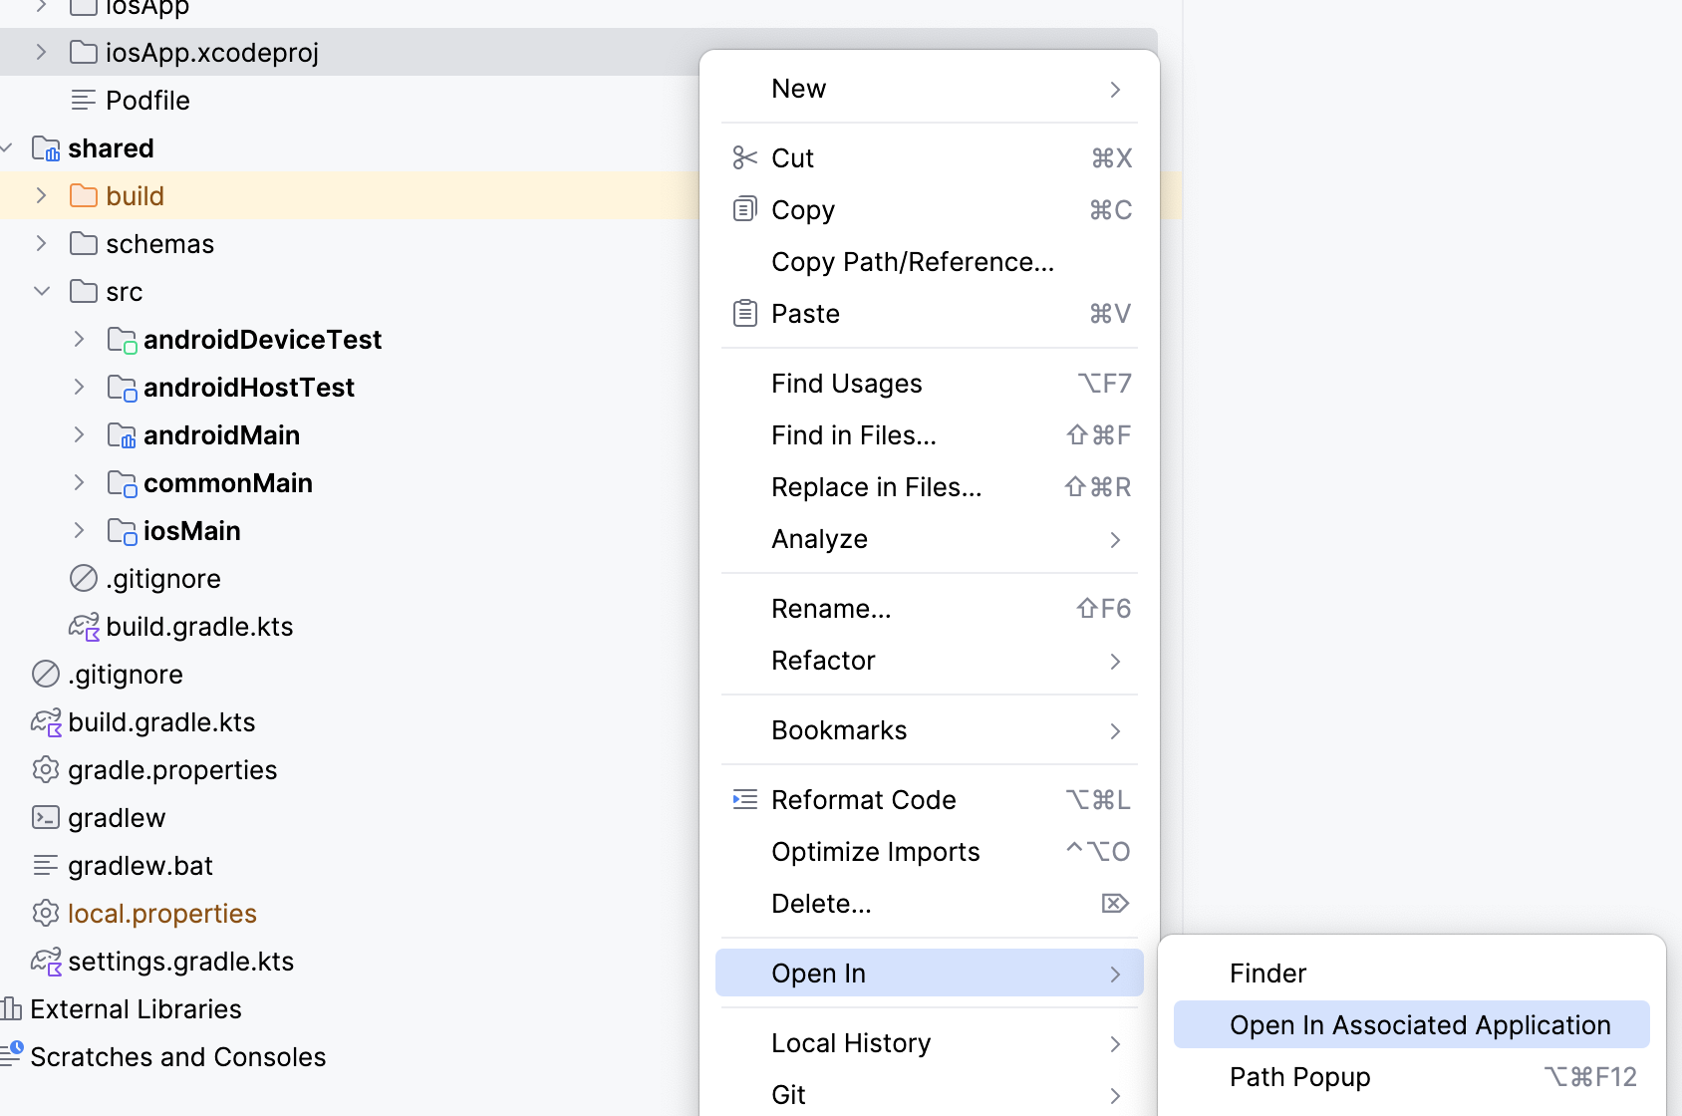Choose Open In Associated Application
This screenshot has width=1682, height=1116.
1419,1025
